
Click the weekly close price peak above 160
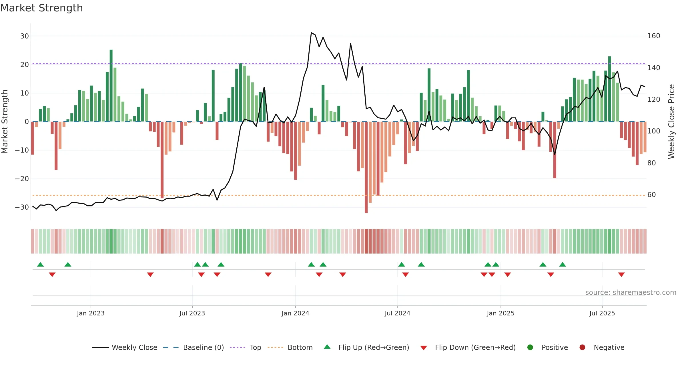click(x=311, y=33)
